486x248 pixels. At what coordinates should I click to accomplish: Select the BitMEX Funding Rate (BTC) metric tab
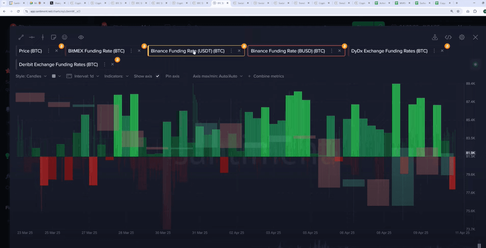[96, 51]
